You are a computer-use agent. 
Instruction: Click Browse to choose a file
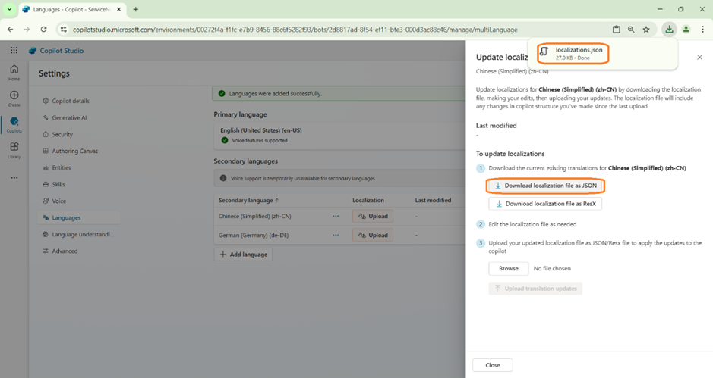pos(508,268)
